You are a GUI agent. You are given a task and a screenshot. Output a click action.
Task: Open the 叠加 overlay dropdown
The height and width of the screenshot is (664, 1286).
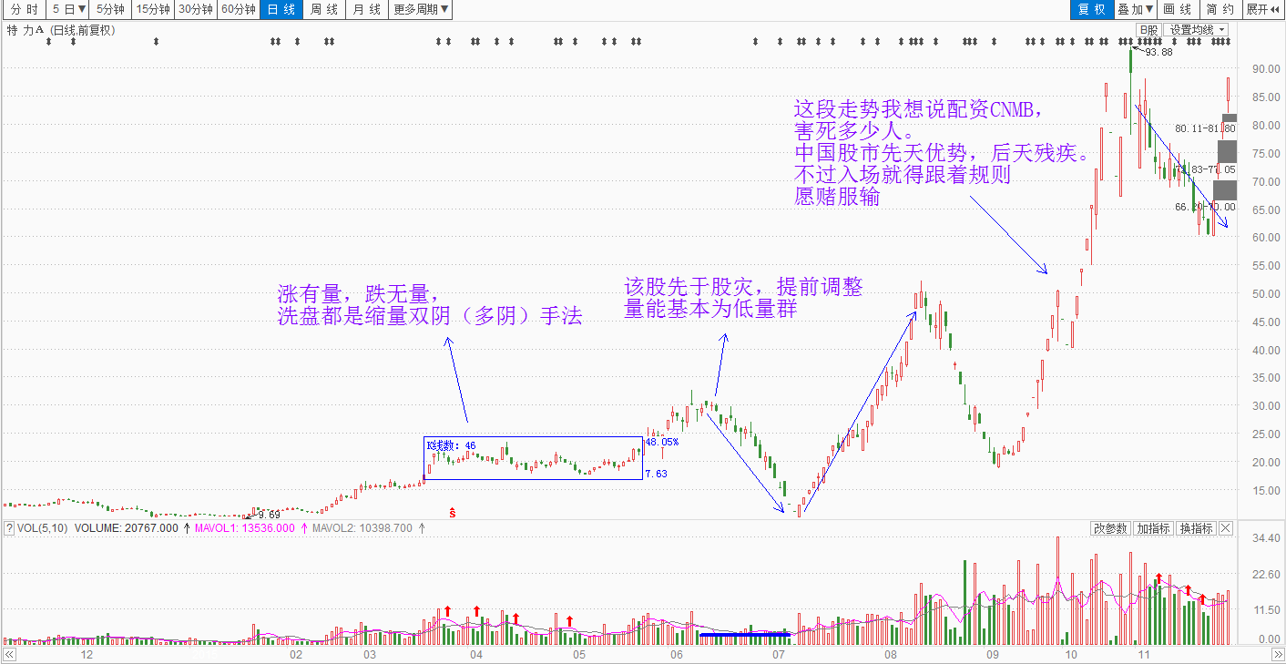point(1135,9)
